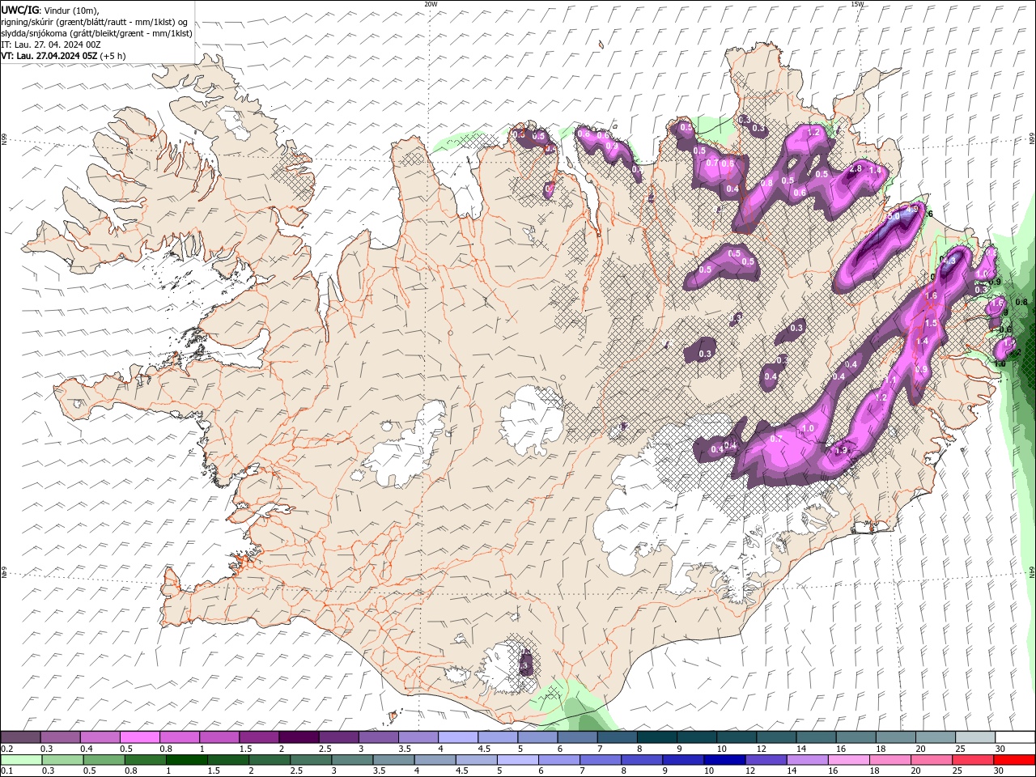Click the '1.1' precipitation value on the map
1036x777 pixels.
[x=890, y=380]
